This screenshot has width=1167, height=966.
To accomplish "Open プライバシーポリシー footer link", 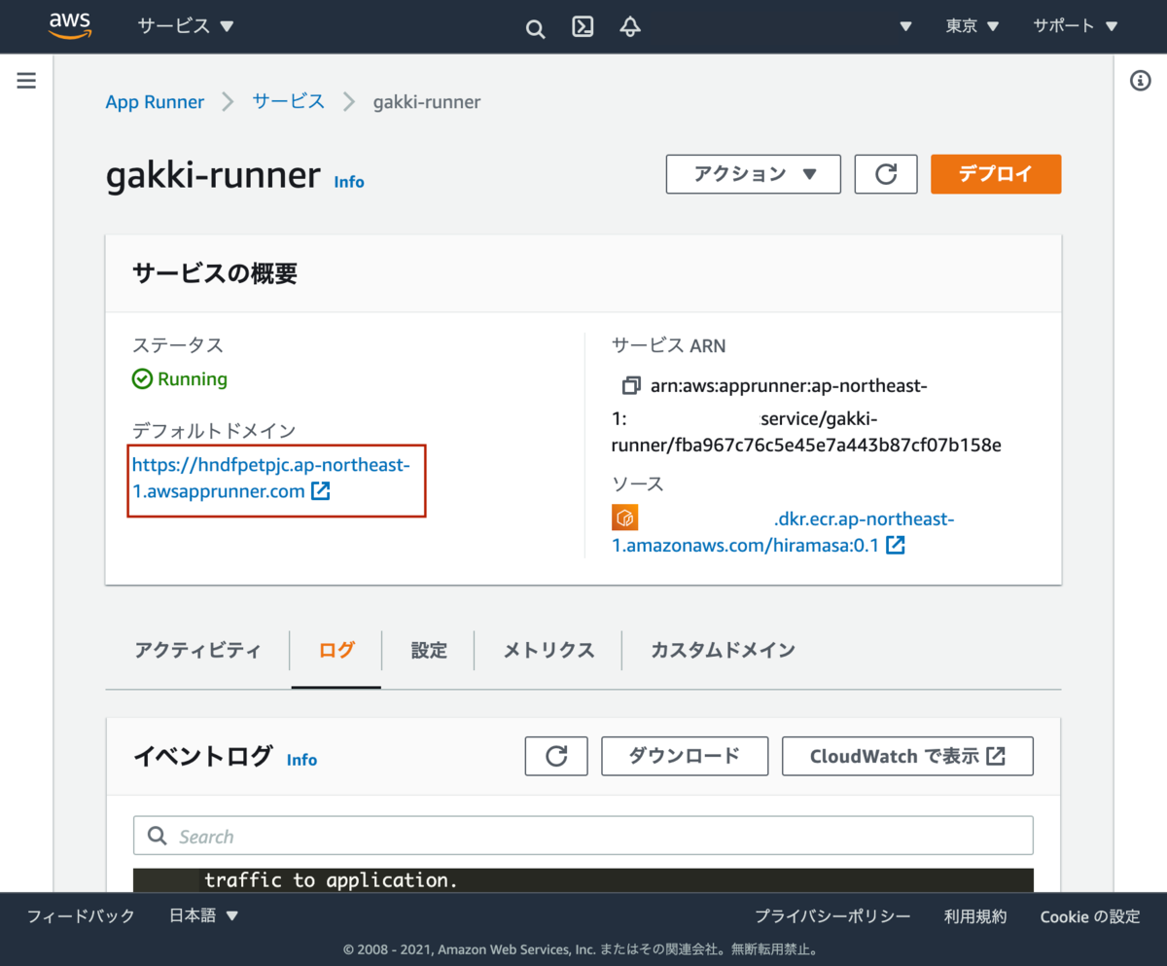I will (x=832, y=915).
